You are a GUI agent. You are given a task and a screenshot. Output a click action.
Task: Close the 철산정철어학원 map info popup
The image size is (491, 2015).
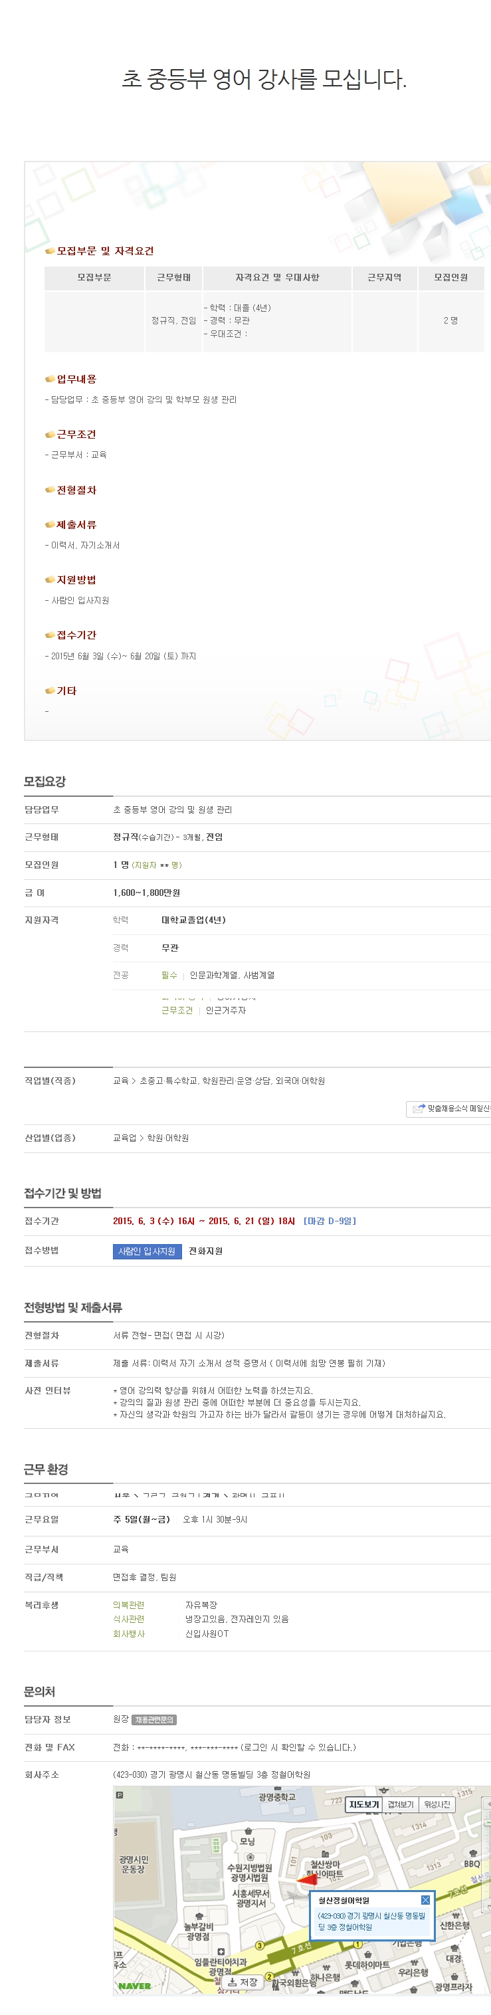point(425,1900)
